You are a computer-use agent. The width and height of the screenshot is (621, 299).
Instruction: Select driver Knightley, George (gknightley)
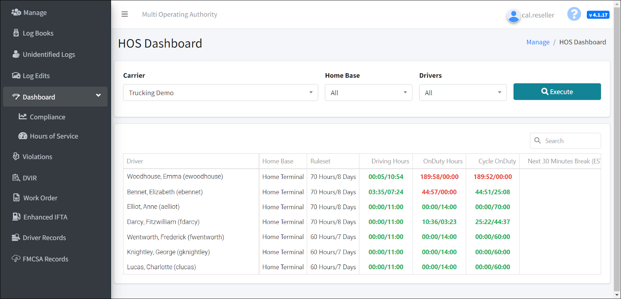coord(168,252)
